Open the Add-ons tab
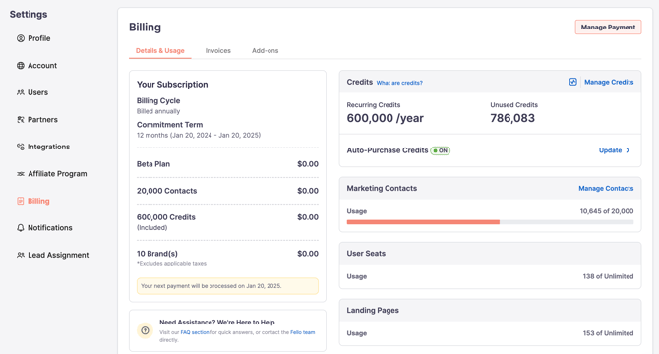Screen dimensions: 659x354 pos(265,51)
